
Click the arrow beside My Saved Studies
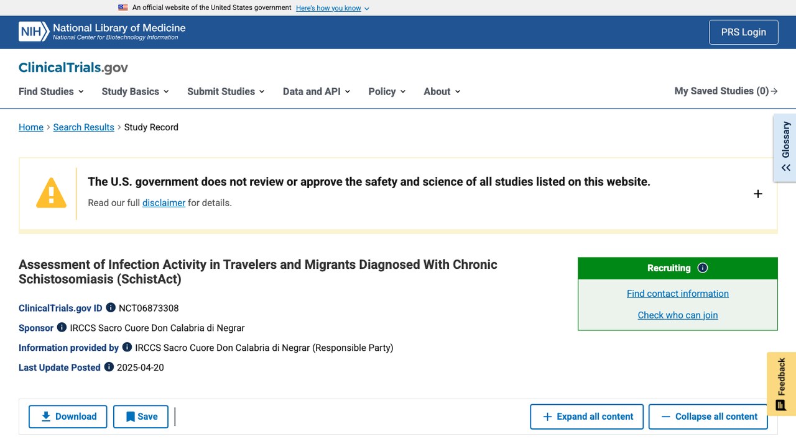click(774, 91)
